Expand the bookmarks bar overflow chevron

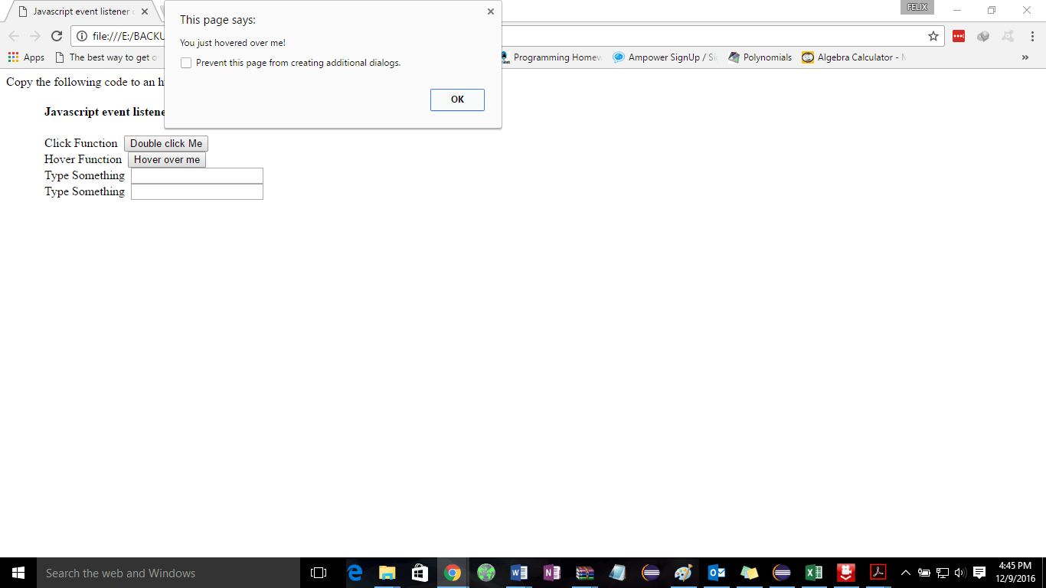tap(1025, 57)
